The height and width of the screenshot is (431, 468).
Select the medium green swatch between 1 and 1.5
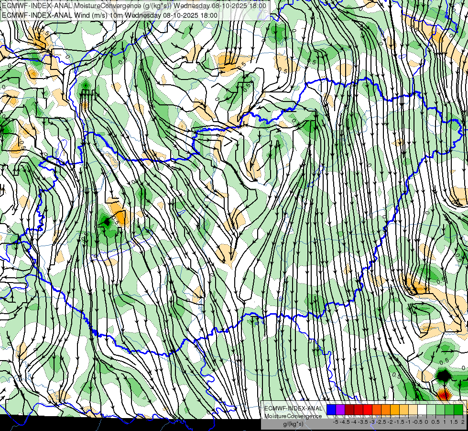tap(449, 409)
